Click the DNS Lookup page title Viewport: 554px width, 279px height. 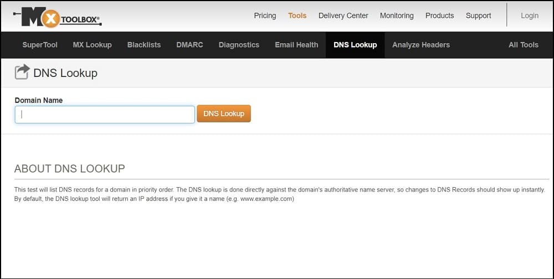coord(65,73)
